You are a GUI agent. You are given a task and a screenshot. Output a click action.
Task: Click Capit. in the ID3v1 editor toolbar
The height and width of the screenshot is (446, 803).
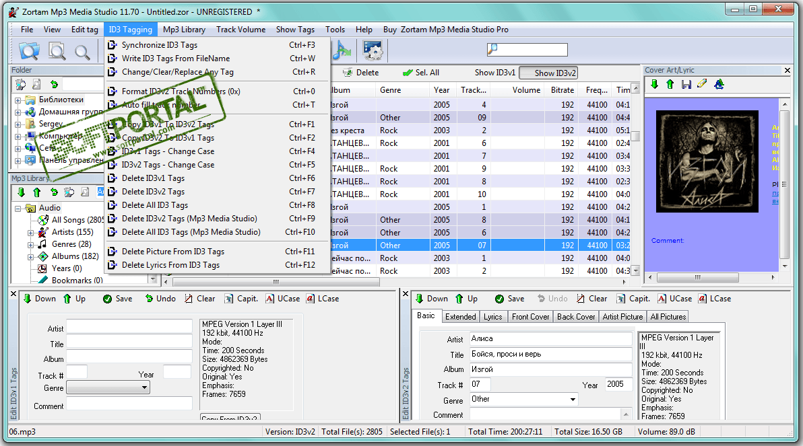[x=240, y=299]
